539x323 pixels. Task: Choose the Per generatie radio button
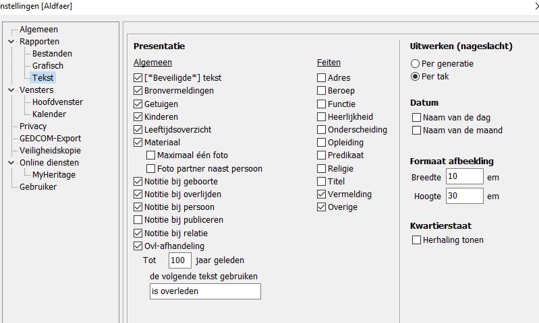click(x=416, y=64)
